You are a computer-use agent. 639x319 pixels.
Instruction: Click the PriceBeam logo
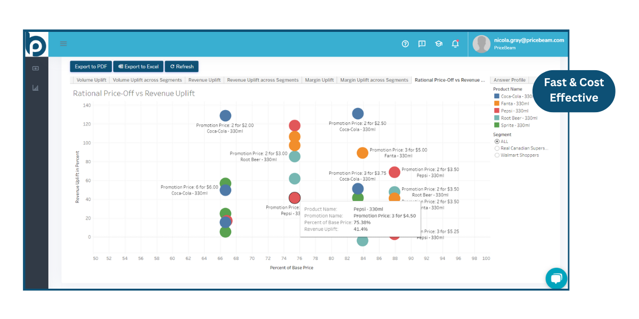[x=36, y=44]
